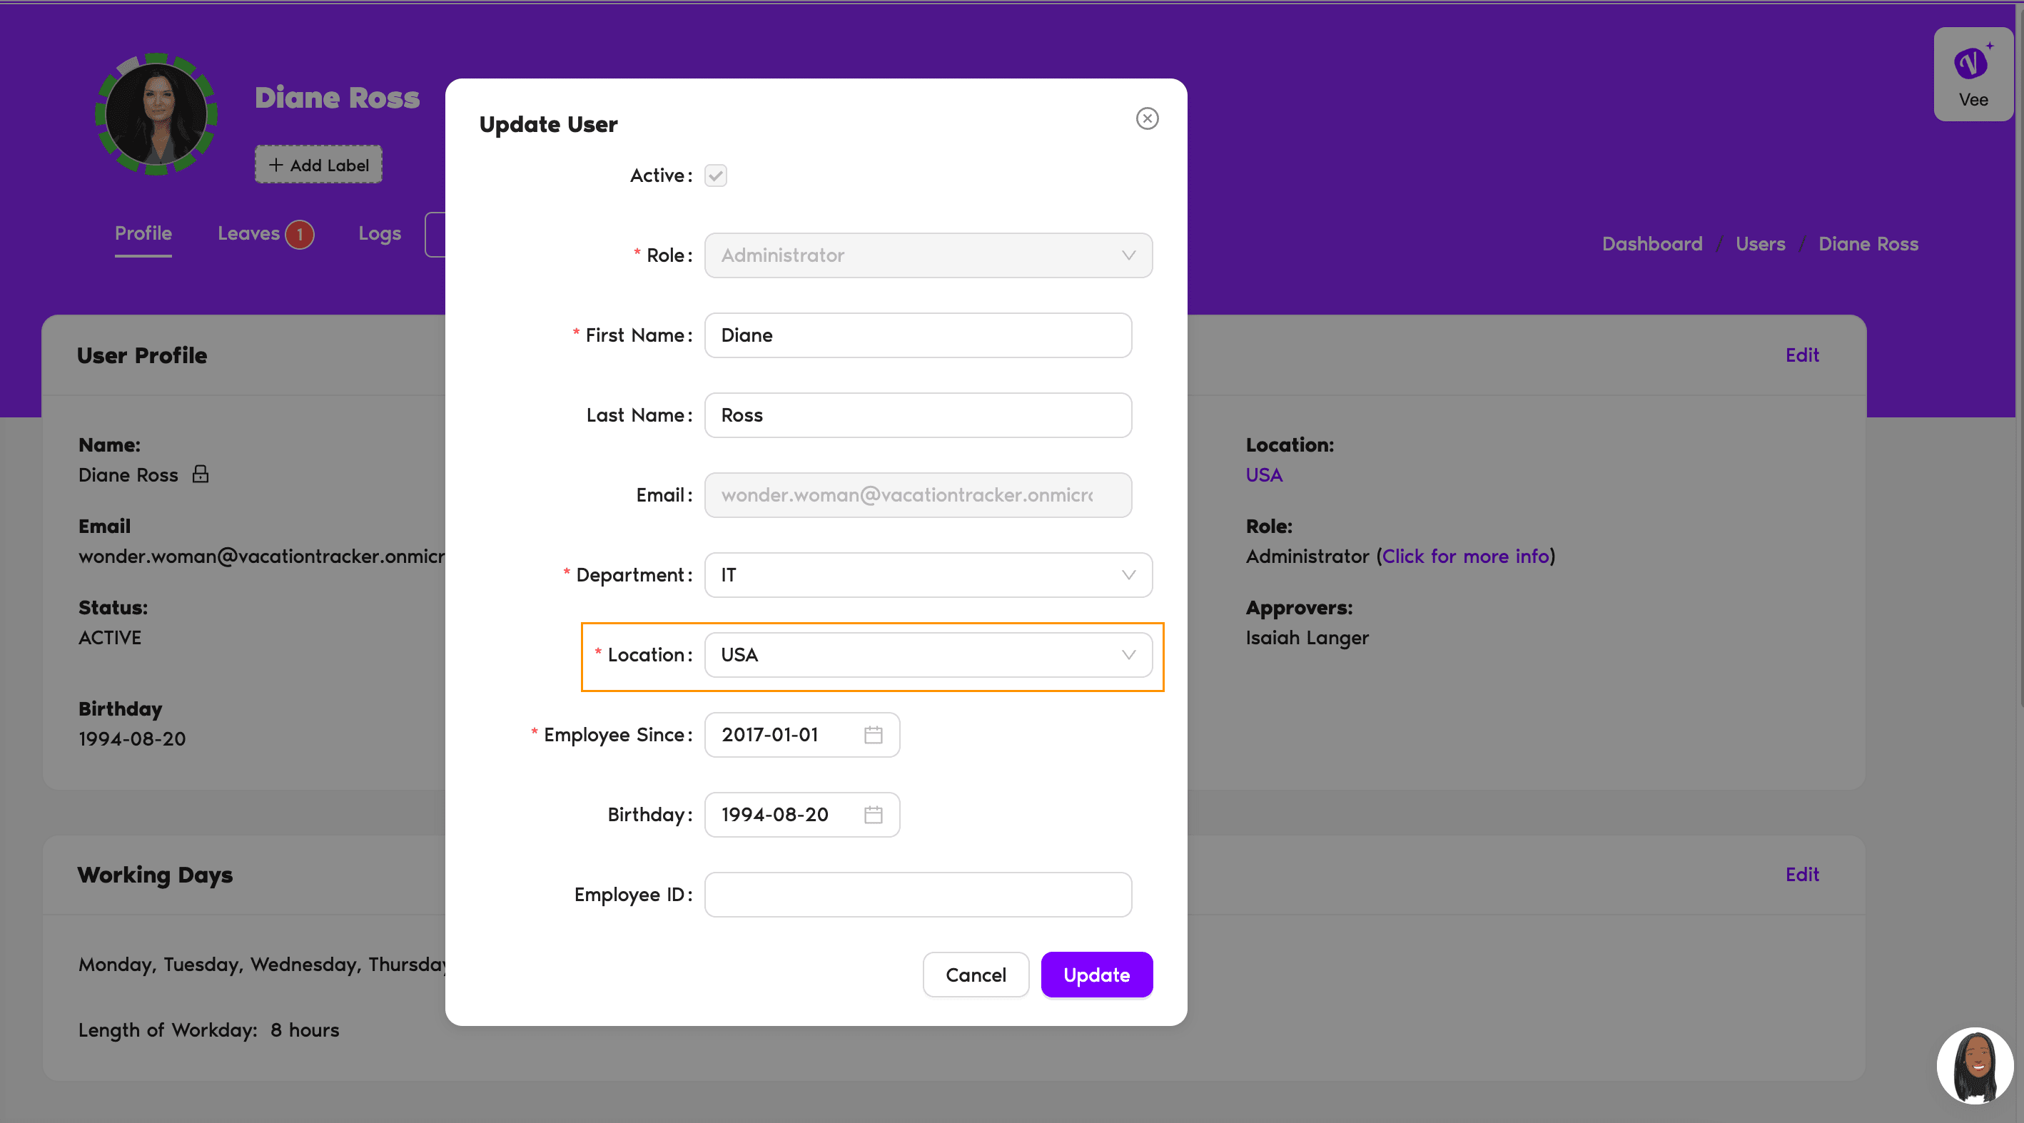Open the USA location link

pos(1263,475)
